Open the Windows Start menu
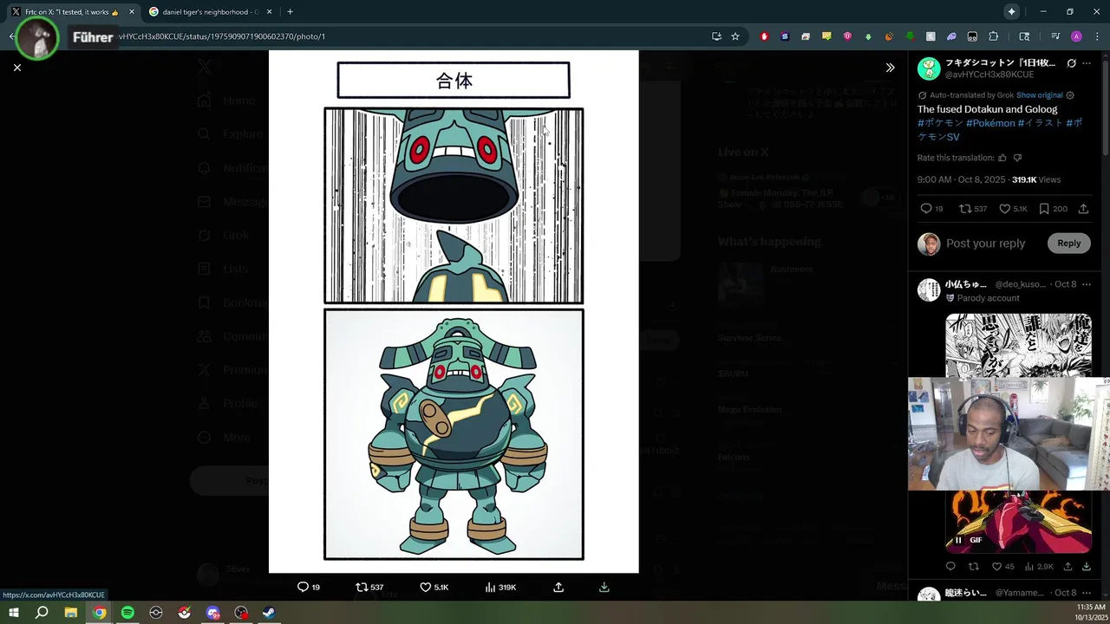1110x624 pixels. [14, 613]
